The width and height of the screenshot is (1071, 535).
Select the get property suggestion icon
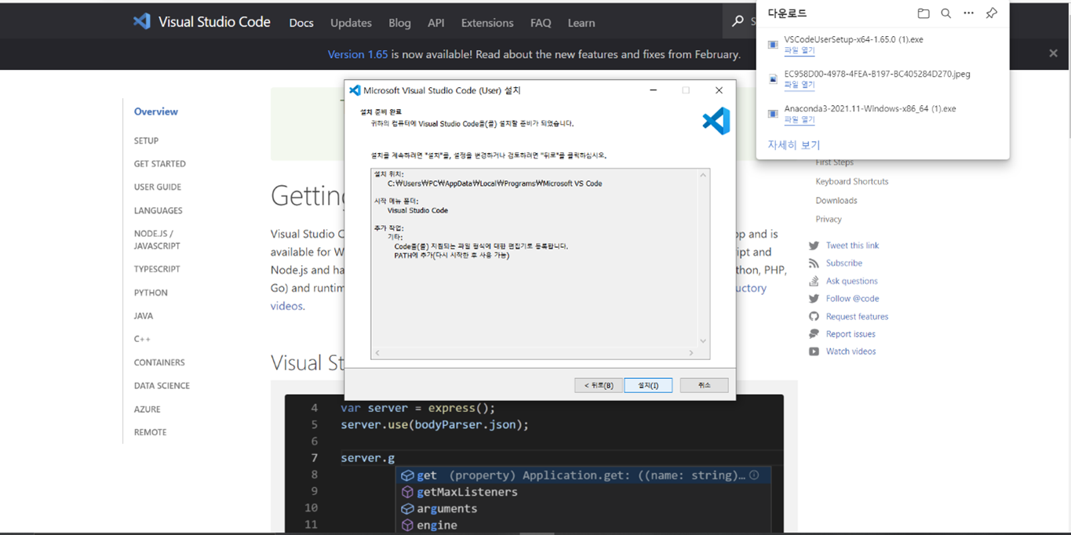click(407, 475)
